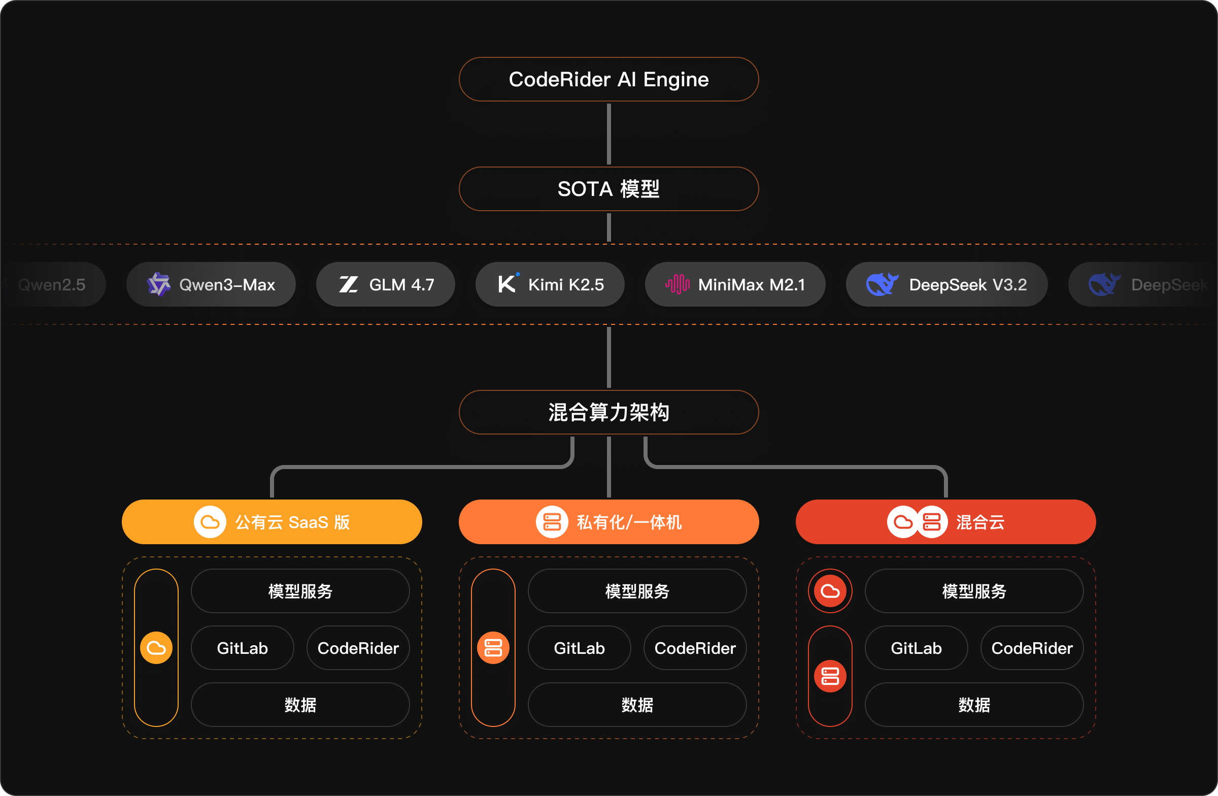Screen dimensions: 1218x796
Task: Click 数据 in the 私有化/一体机 panel
Action: pos(637,705)
